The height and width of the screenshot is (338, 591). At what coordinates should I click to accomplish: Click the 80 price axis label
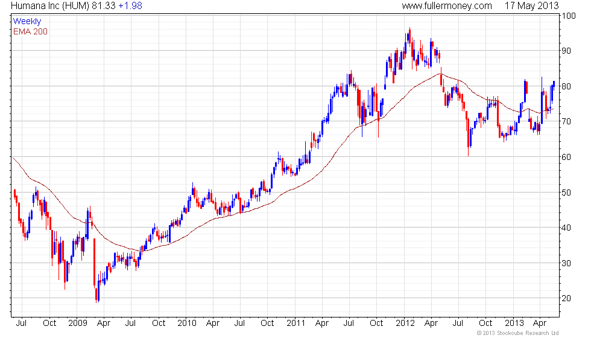(x=566, y=86)
